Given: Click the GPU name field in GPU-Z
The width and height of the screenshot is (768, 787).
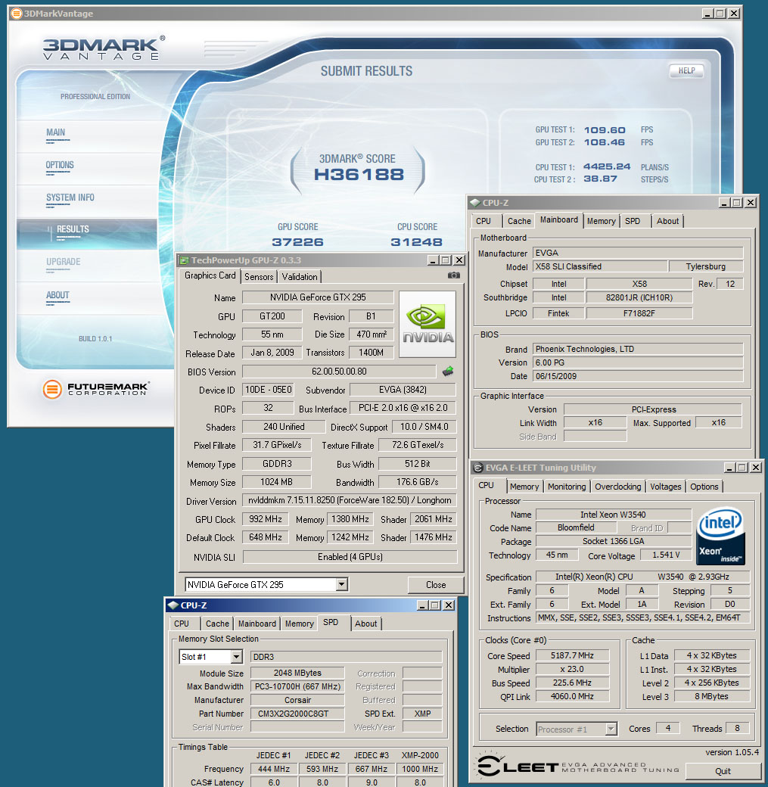Looking at the screenshot, I should (318, 297).
